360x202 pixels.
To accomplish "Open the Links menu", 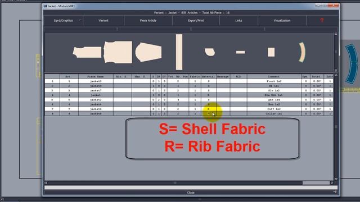I will point(238,21).
